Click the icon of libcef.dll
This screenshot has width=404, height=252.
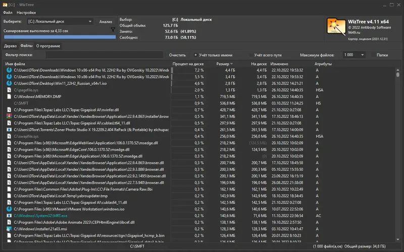click(x=9, y=222)
